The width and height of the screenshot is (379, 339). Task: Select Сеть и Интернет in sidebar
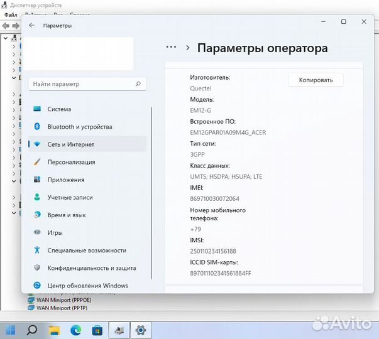(x=70, y=144)
